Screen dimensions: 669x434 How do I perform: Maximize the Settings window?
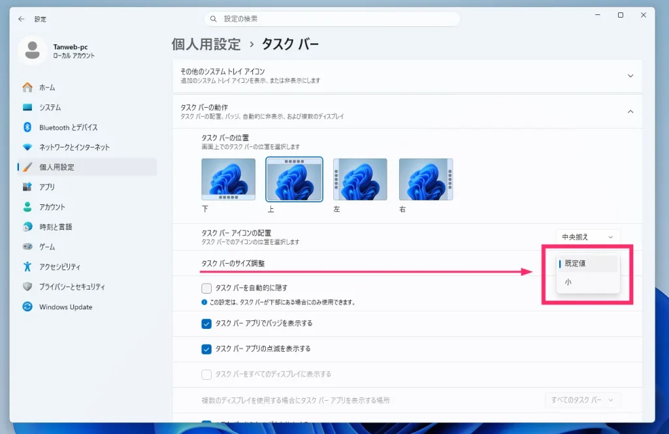(x=621, y=15)
